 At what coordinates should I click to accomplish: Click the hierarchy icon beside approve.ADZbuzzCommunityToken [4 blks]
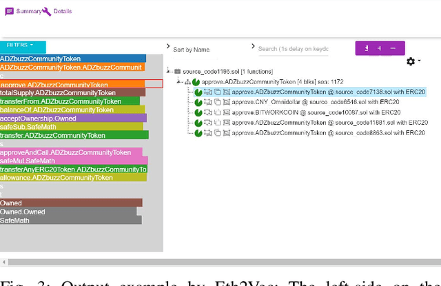click(x=187, y=81)
